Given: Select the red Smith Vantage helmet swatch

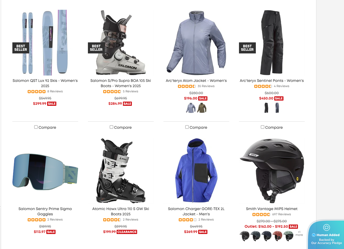Looking at the screenshot, I should 277,236.
